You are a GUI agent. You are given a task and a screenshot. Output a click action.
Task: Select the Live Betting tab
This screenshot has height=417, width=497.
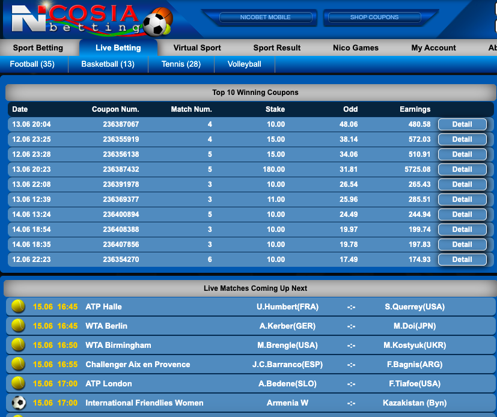pyautogui.click(x=118, y=48)
